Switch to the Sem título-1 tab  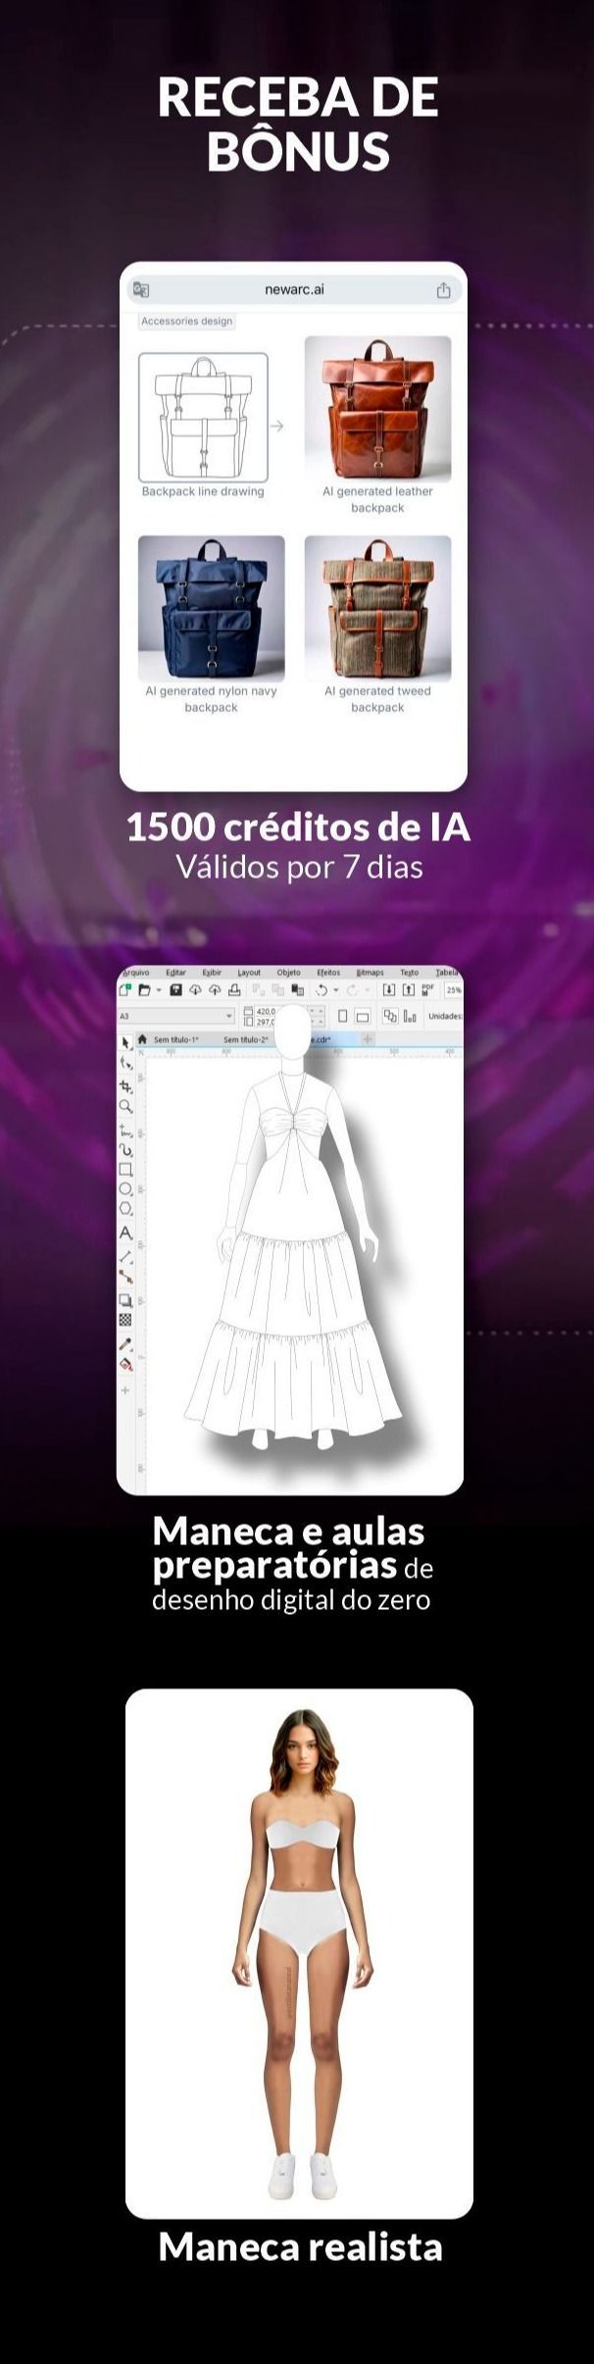coord(175,1039)
